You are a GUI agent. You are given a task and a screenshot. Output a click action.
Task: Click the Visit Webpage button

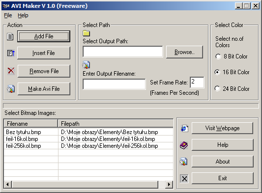tap(222, 128)
